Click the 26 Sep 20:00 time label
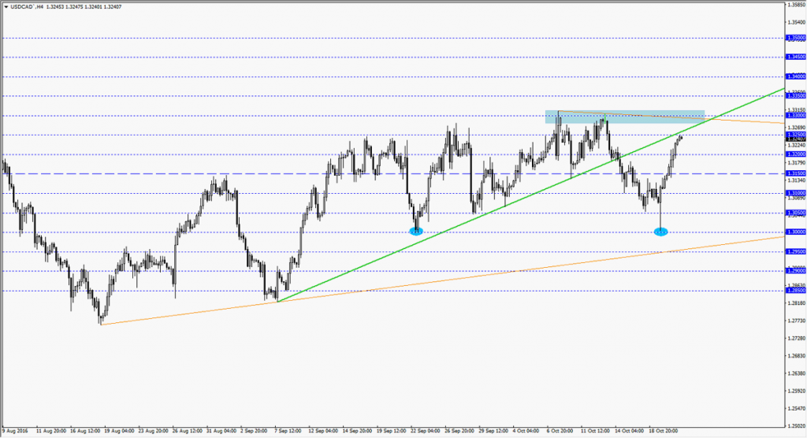807x438 pixels. [459, 431]
